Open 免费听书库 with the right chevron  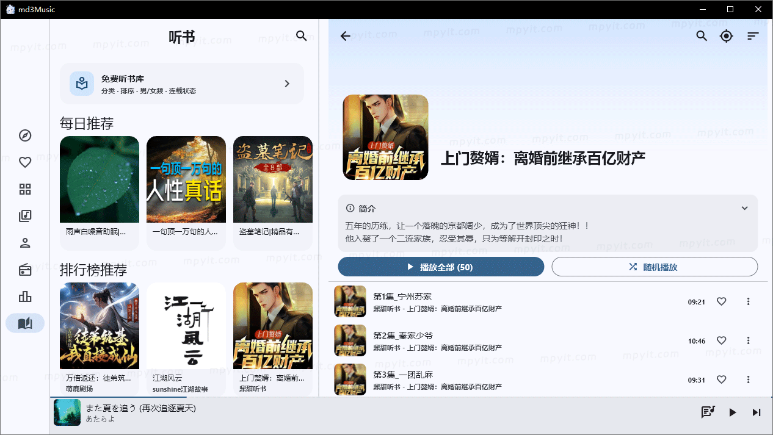pos(288,84)
